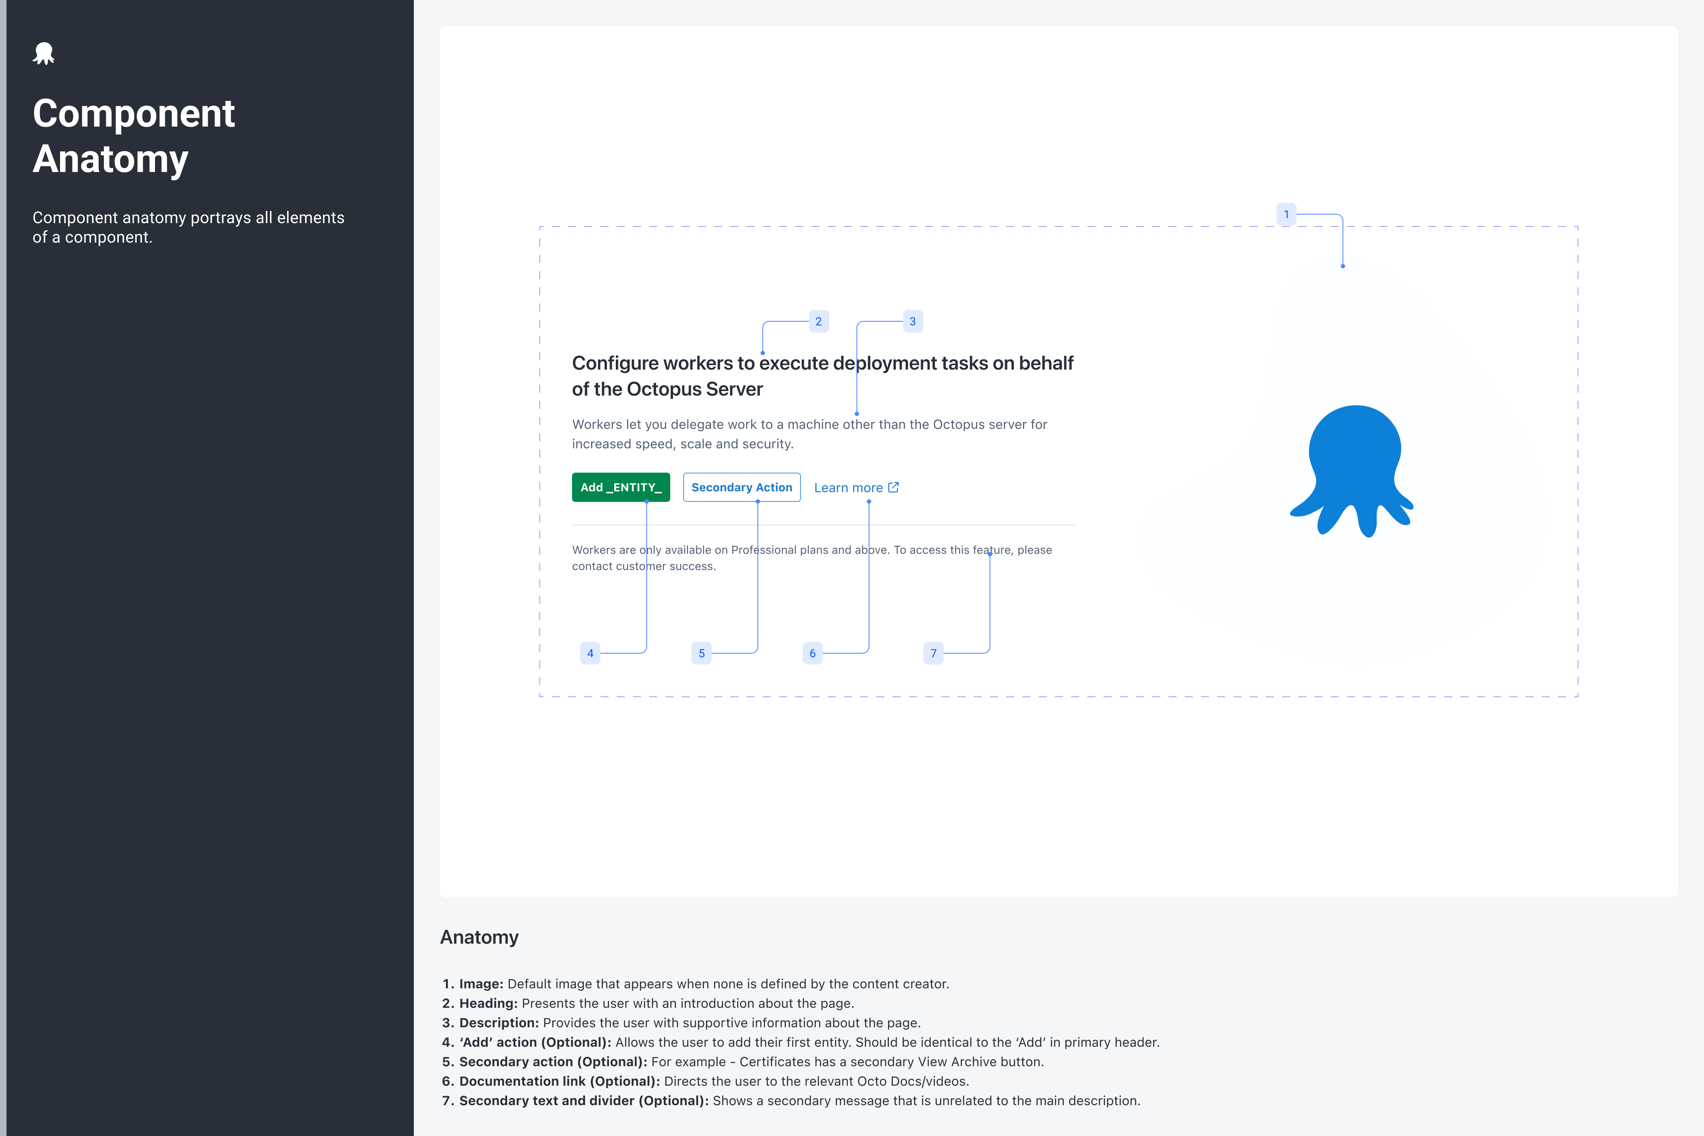
Task: Click the external link icon beside Learn more
Action: coord(893,488)
